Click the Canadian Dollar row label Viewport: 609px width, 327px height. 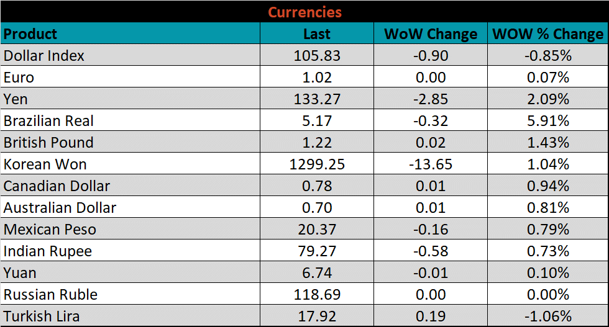[57, 186]
